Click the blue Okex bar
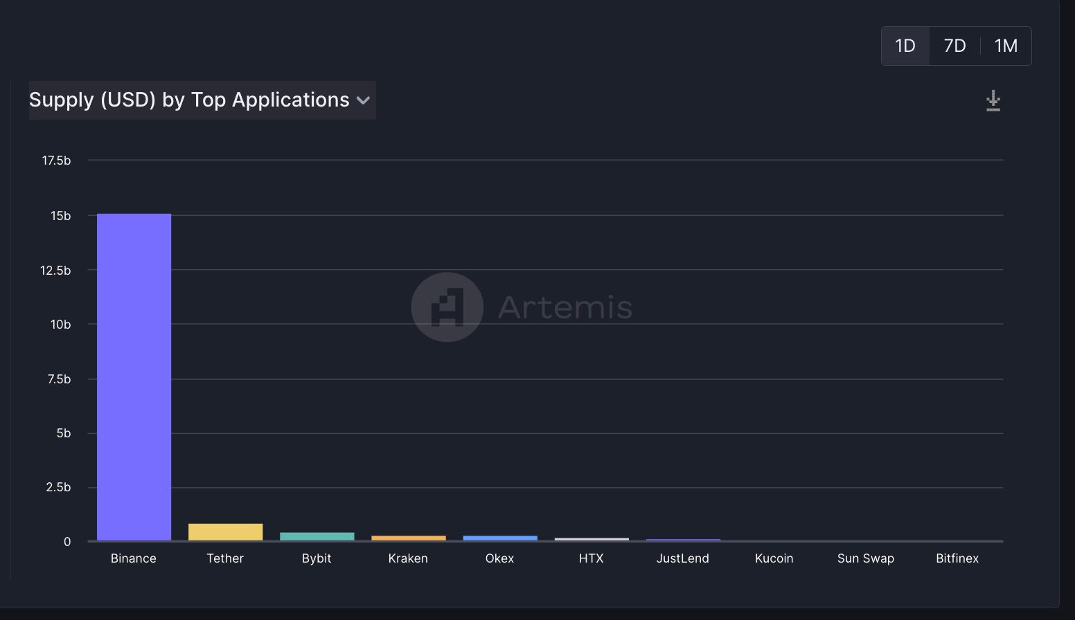 tap(500, 538)
